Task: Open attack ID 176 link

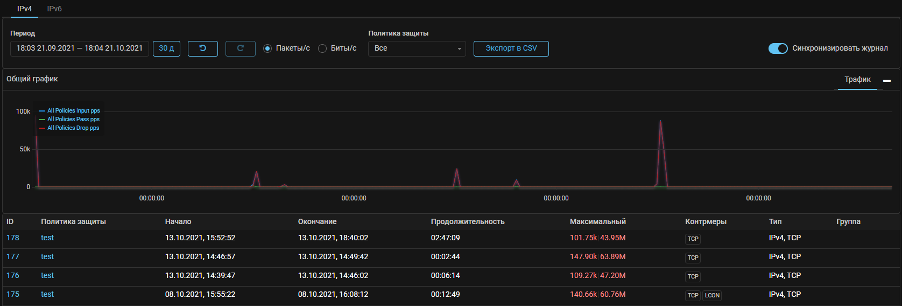Action: tap(13, 275)
